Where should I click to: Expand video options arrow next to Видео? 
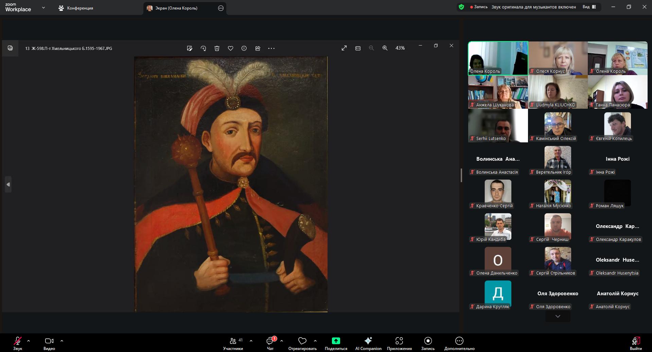pos(62,341)
